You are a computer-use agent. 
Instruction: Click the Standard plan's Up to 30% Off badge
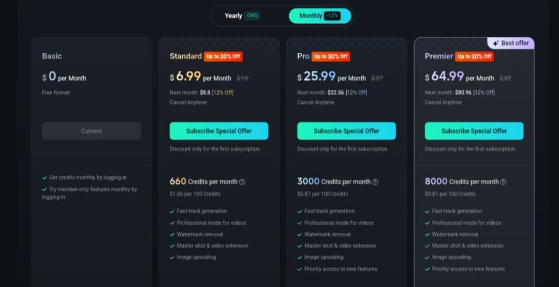pos(223,56)
